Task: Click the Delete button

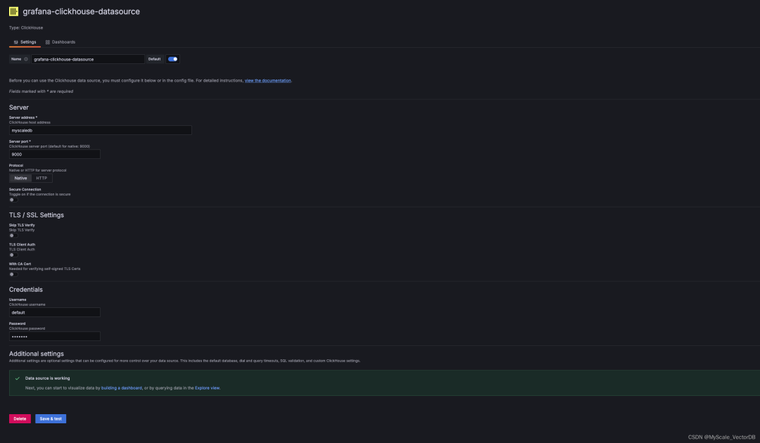Action: click(20, 419)
